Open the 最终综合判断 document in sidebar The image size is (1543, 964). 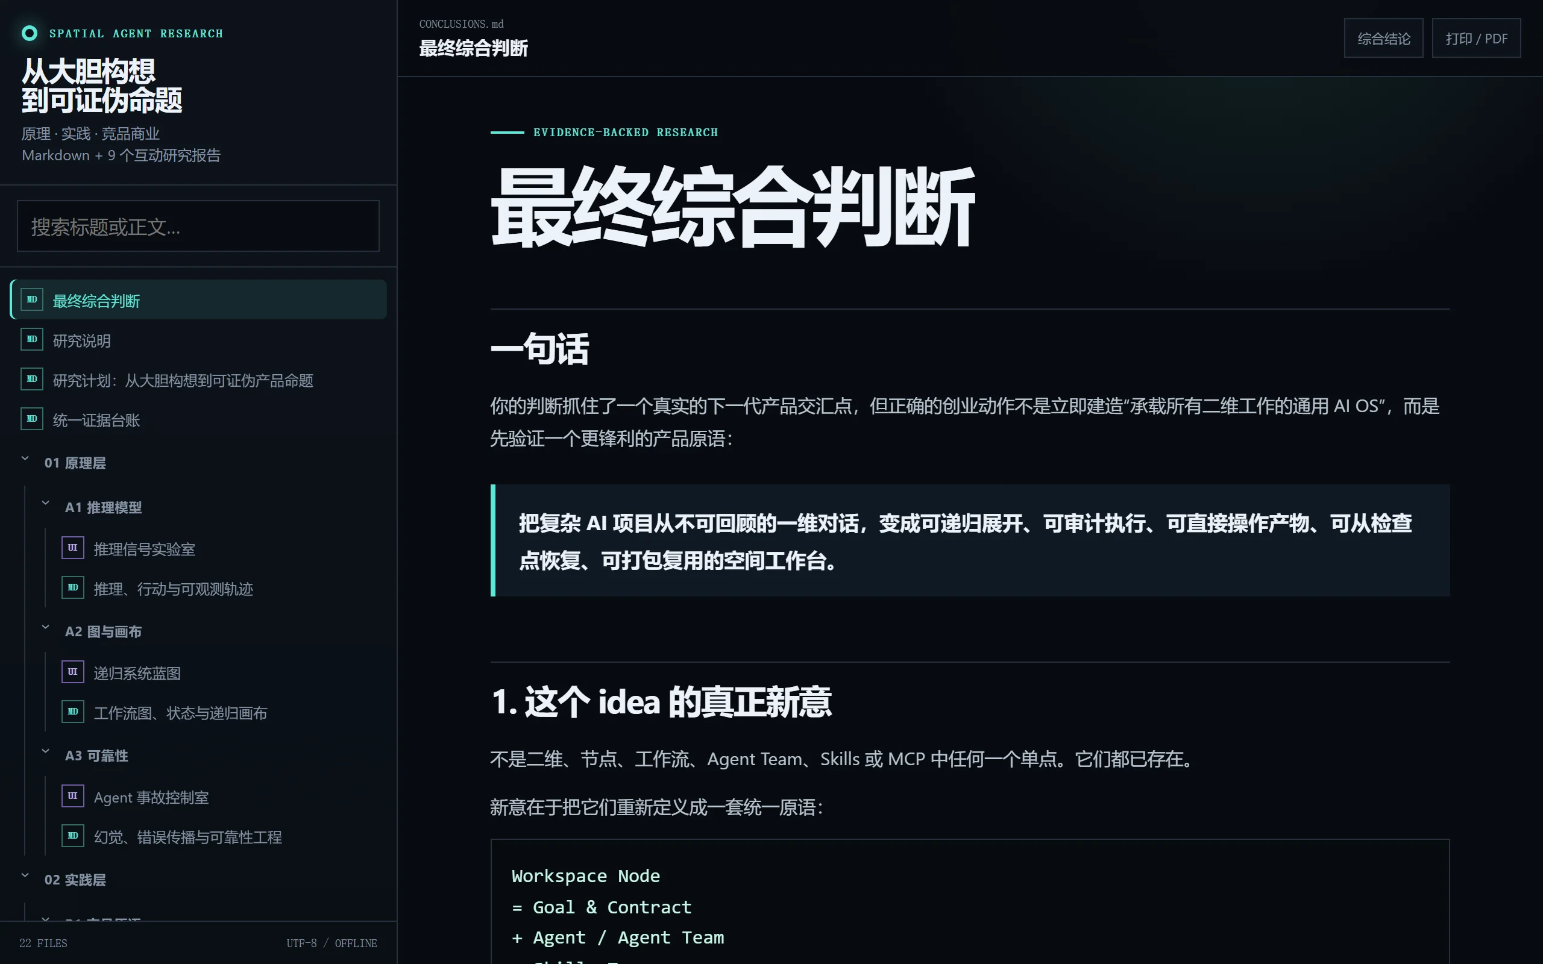click(x=198, y=299)
